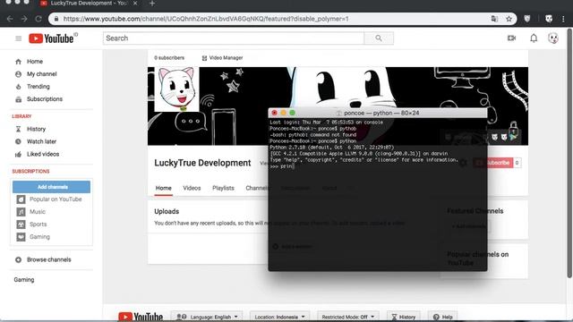573x322 pixels.
Task: Switch to the Playlists channel tab
Action: (x=223, y=188)
